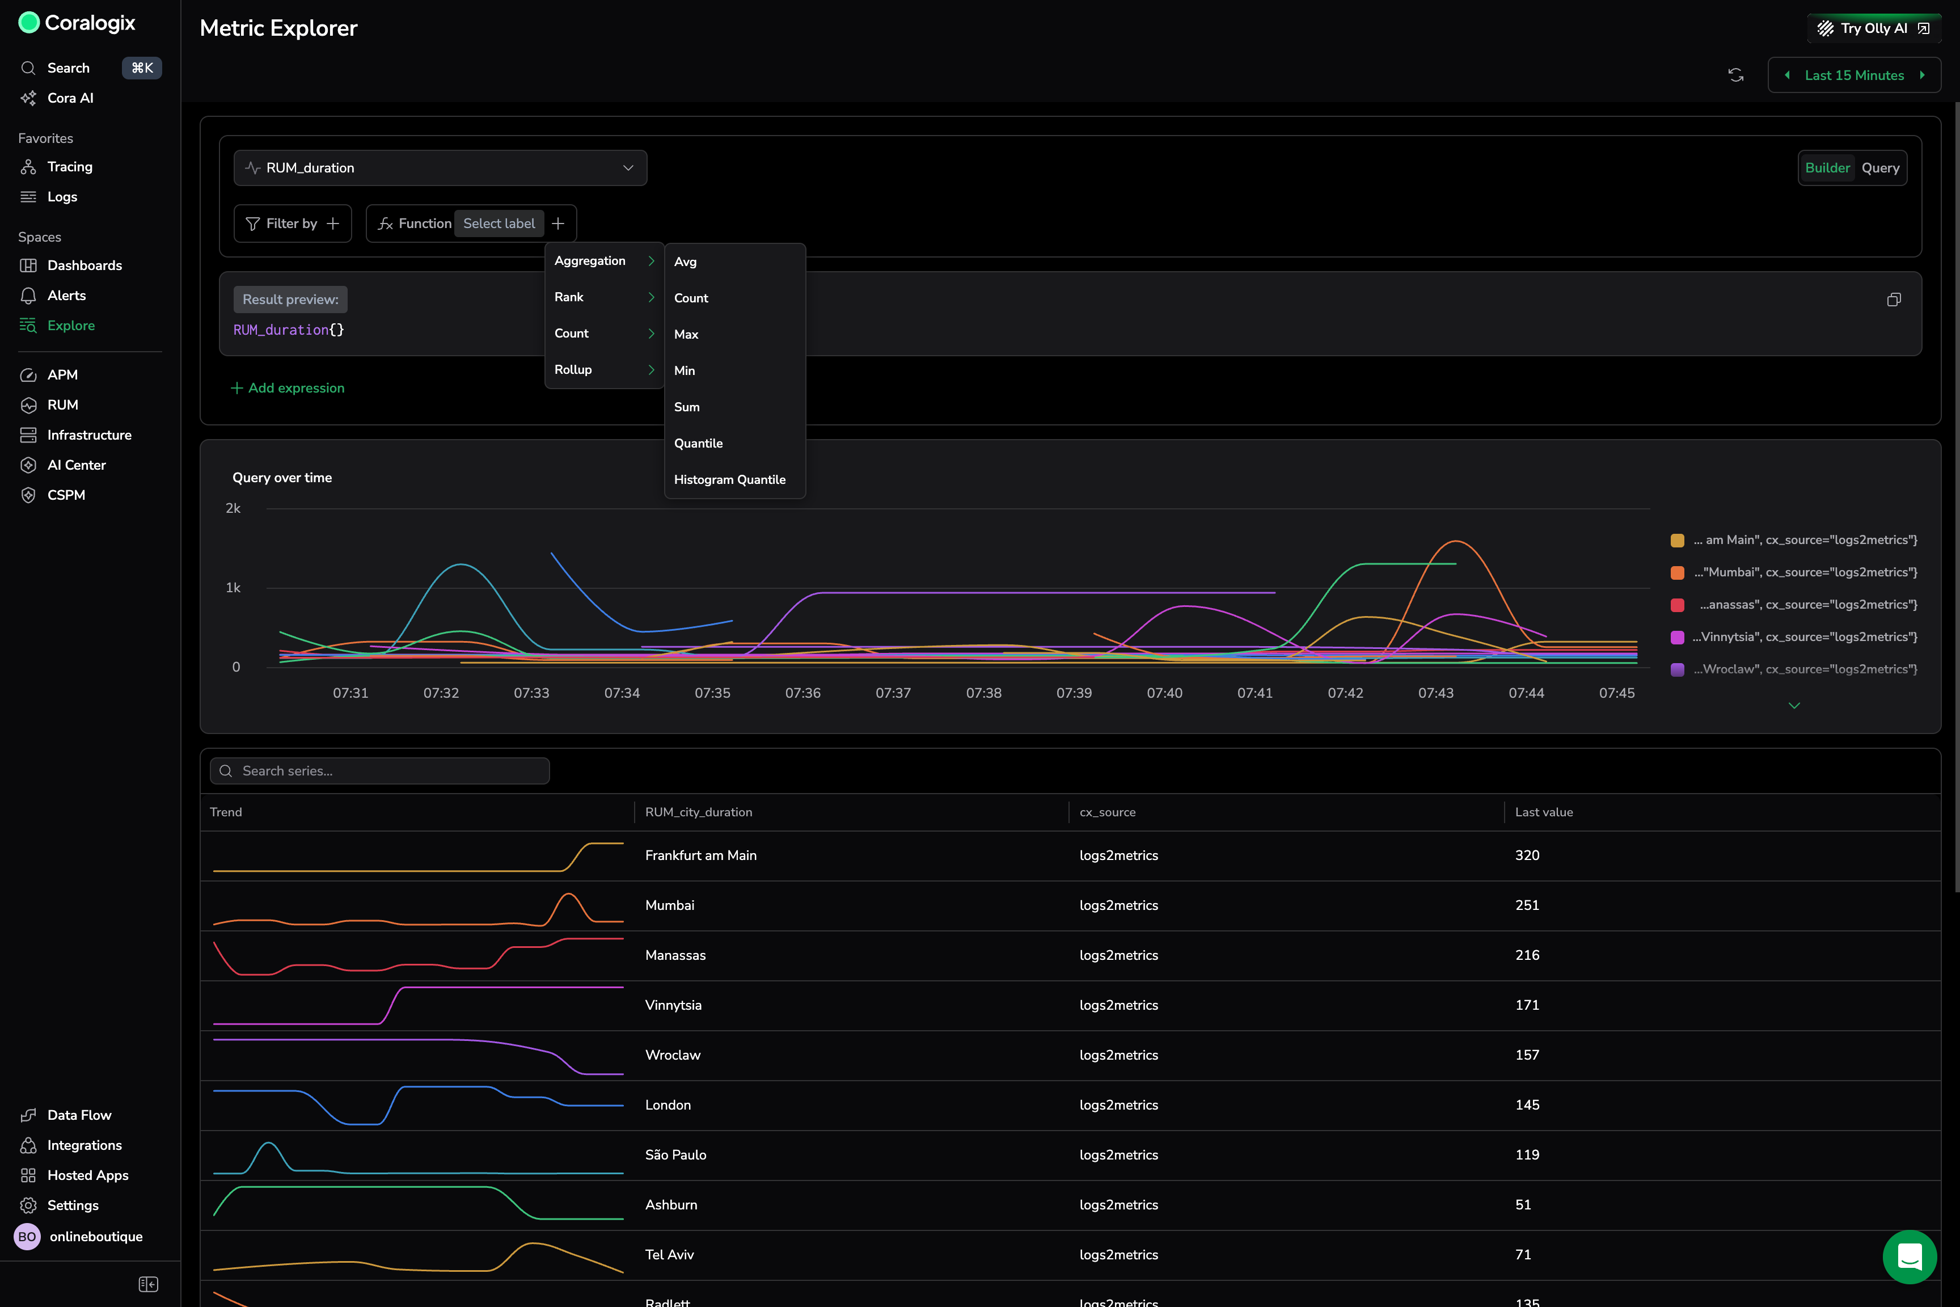The image size is (1960, 1307).
Task: Click the refresh icon near time range
Action: pyautogui.click(x=1736, y=75)
